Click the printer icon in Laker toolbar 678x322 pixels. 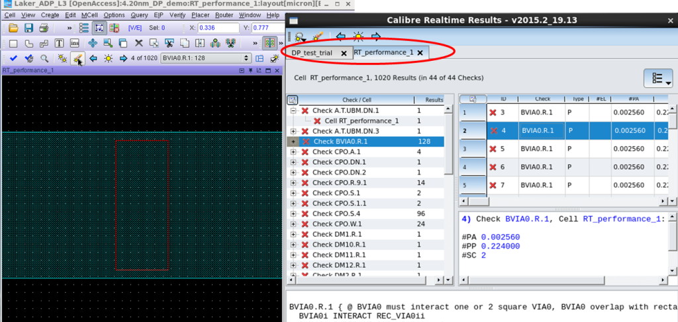[x=44, y=28]
